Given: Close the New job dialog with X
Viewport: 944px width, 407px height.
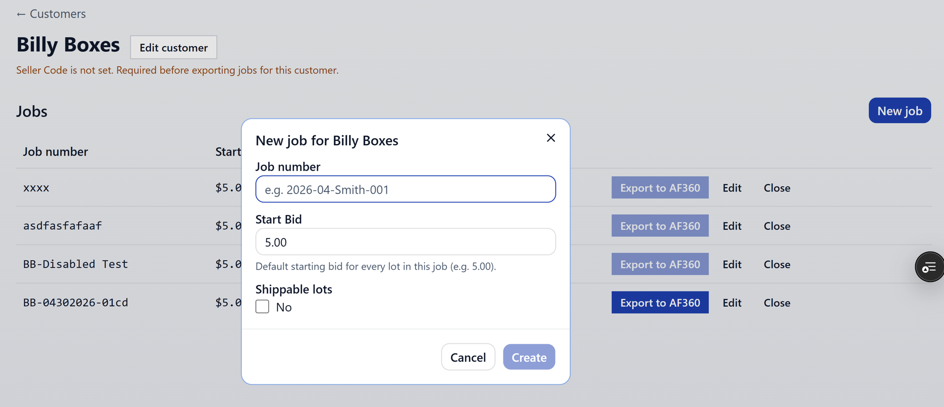Looking at the screenshot, I should click(x=551, y=138).
